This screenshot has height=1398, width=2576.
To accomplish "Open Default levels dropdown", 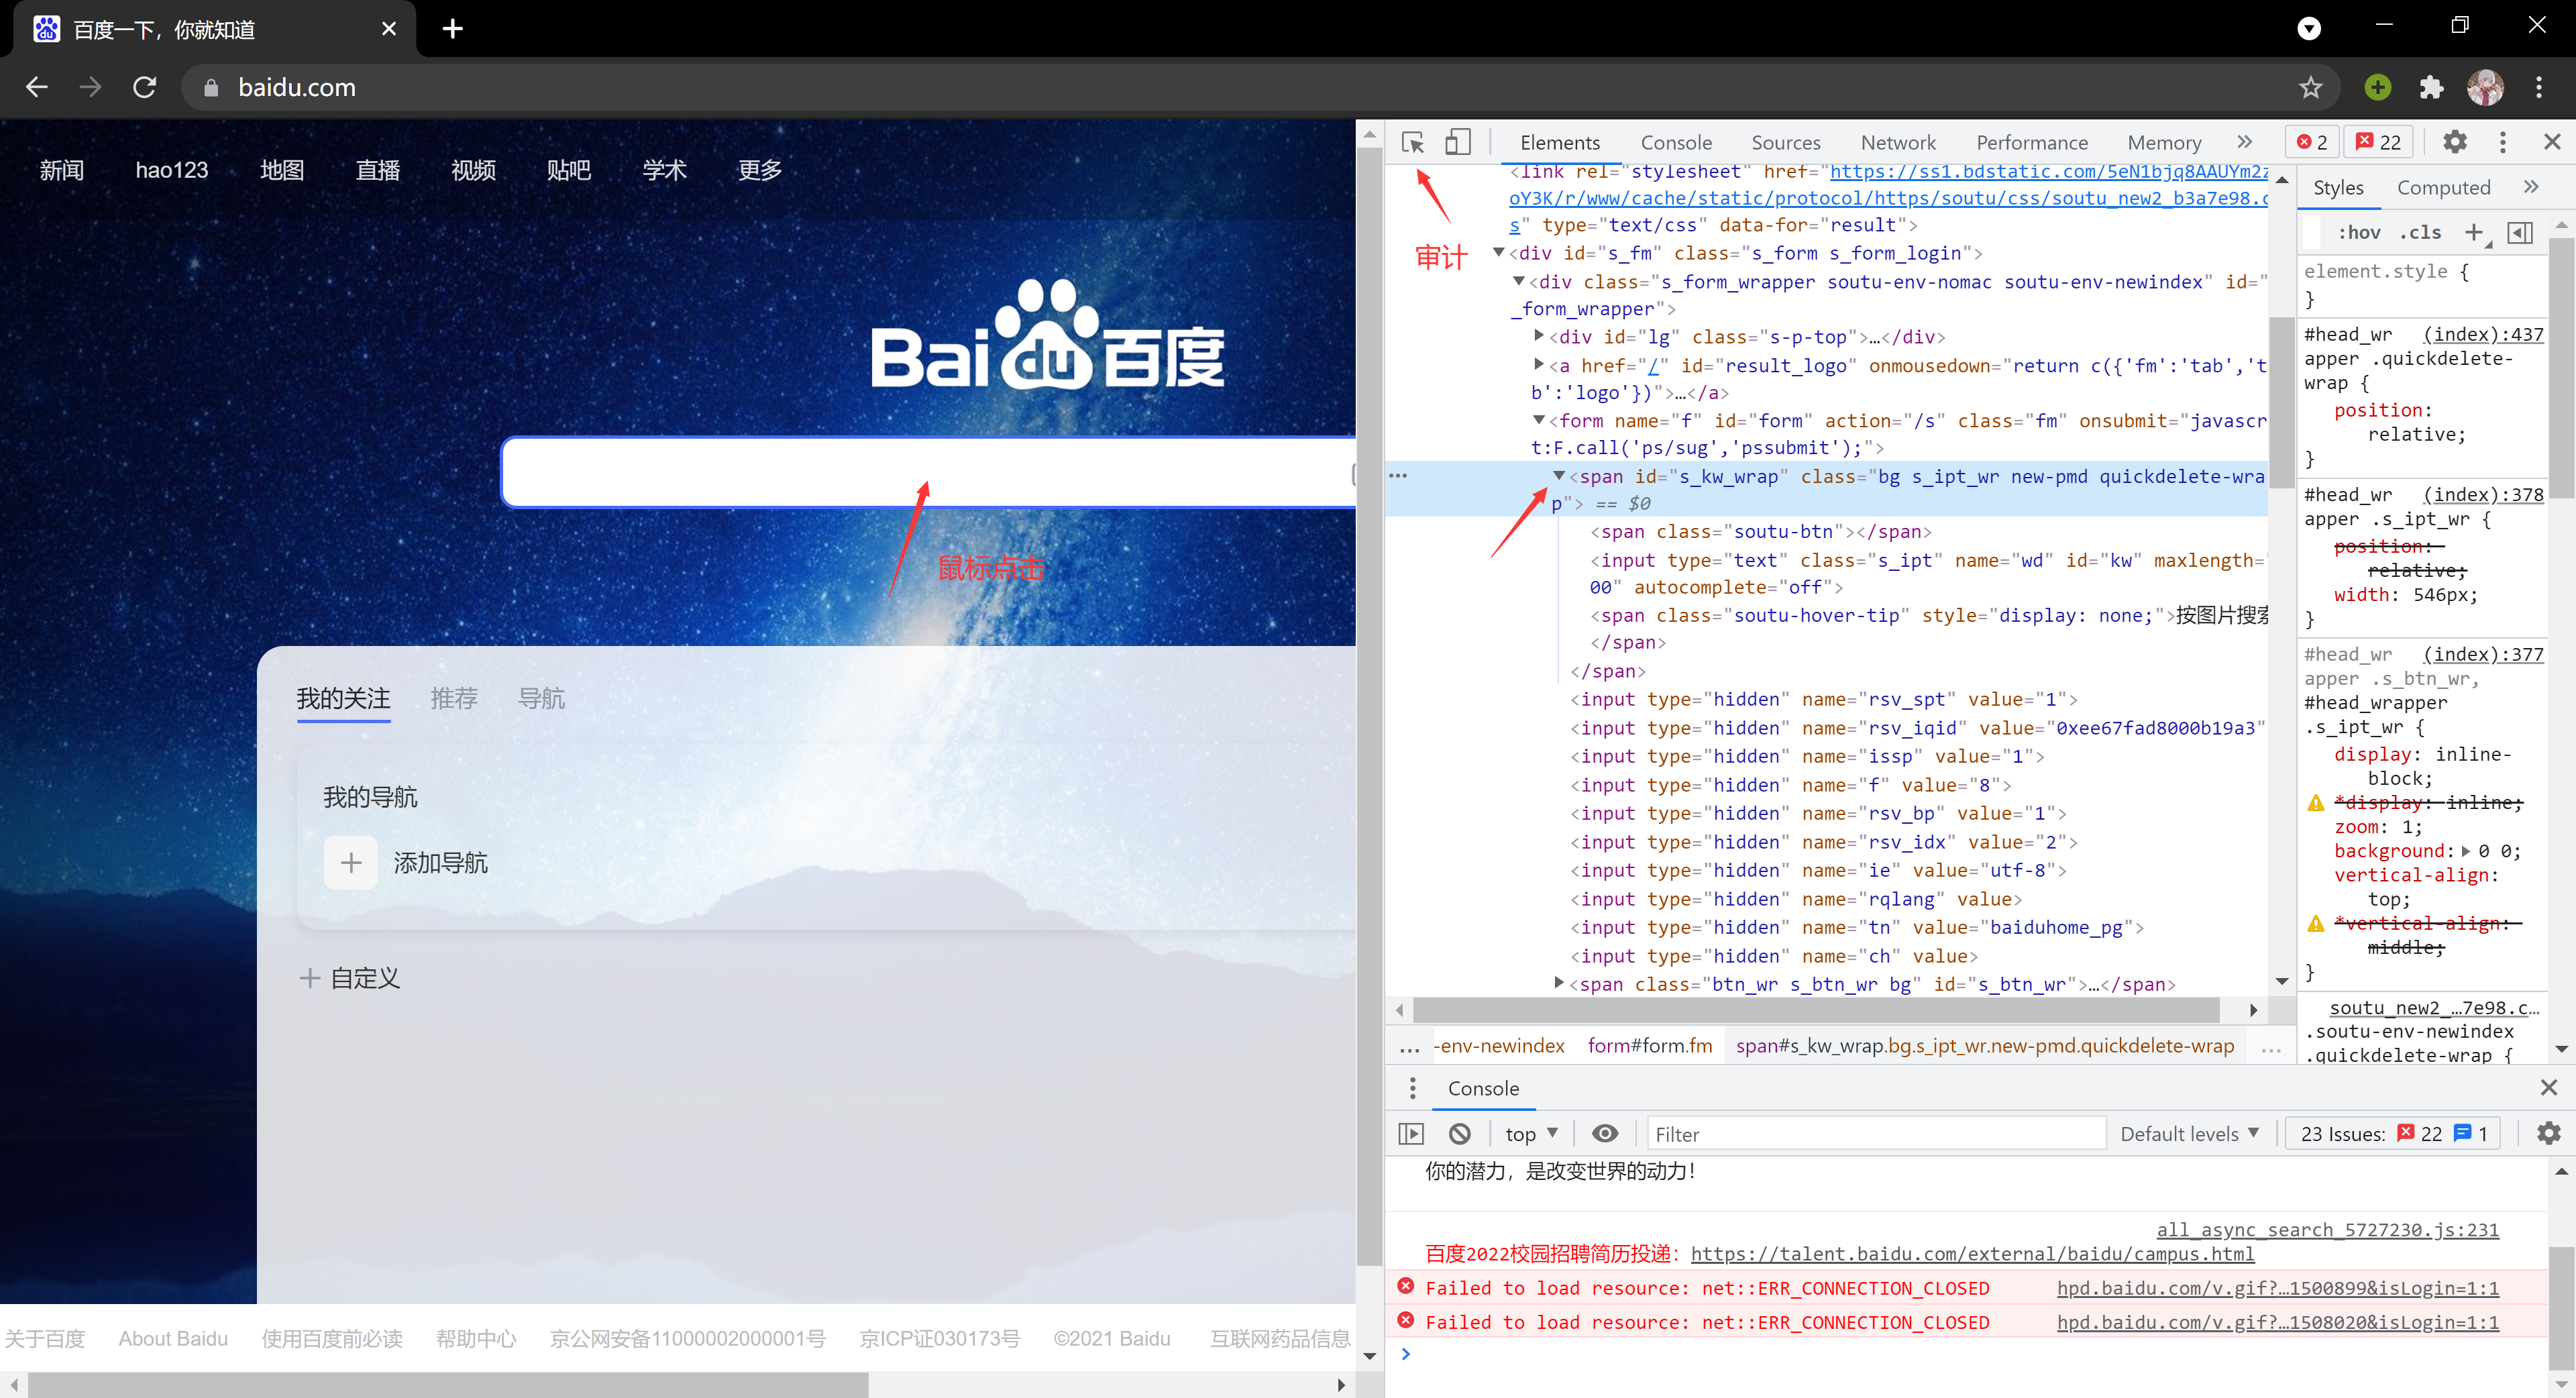I will (2189, 1134).
